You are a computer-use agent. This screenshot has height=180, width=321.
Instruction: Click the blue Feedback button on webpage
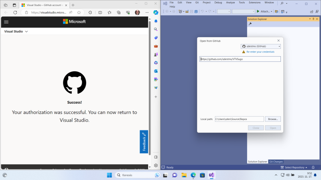click(x=144, y=142)
